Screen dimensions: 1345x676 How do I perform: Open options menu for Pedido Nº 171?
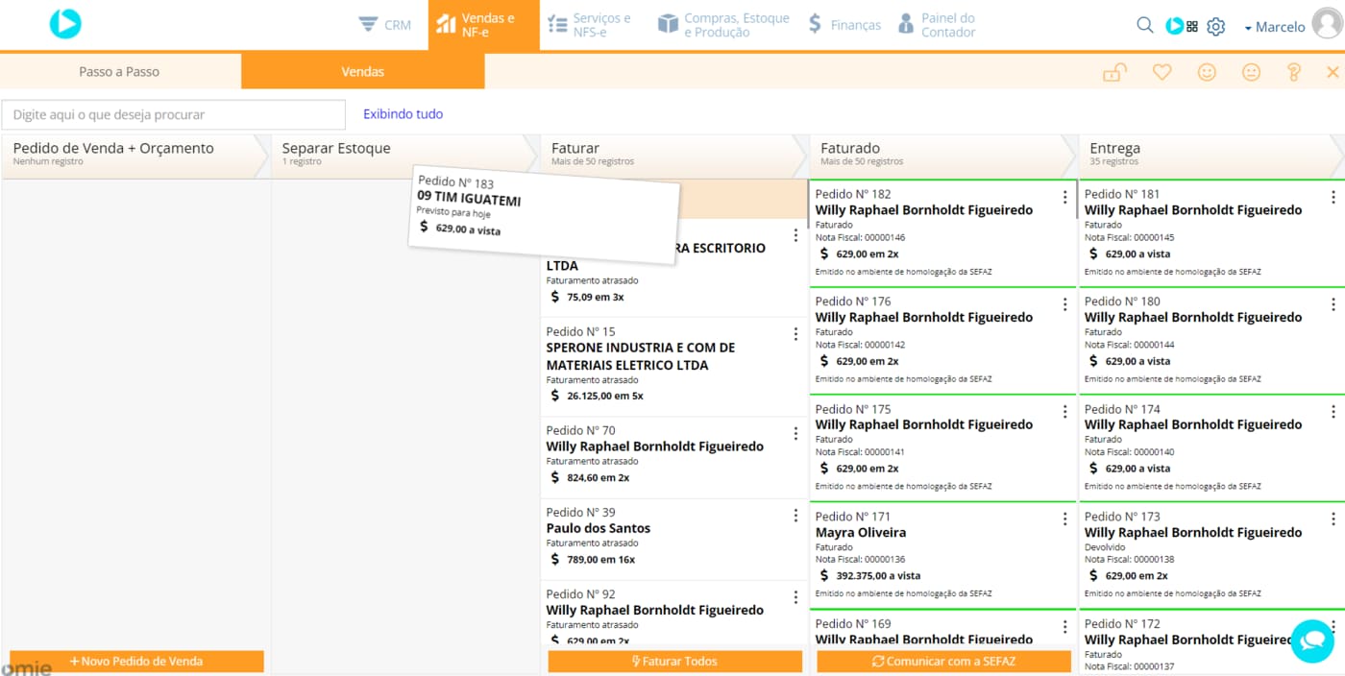coord(1064,519)
